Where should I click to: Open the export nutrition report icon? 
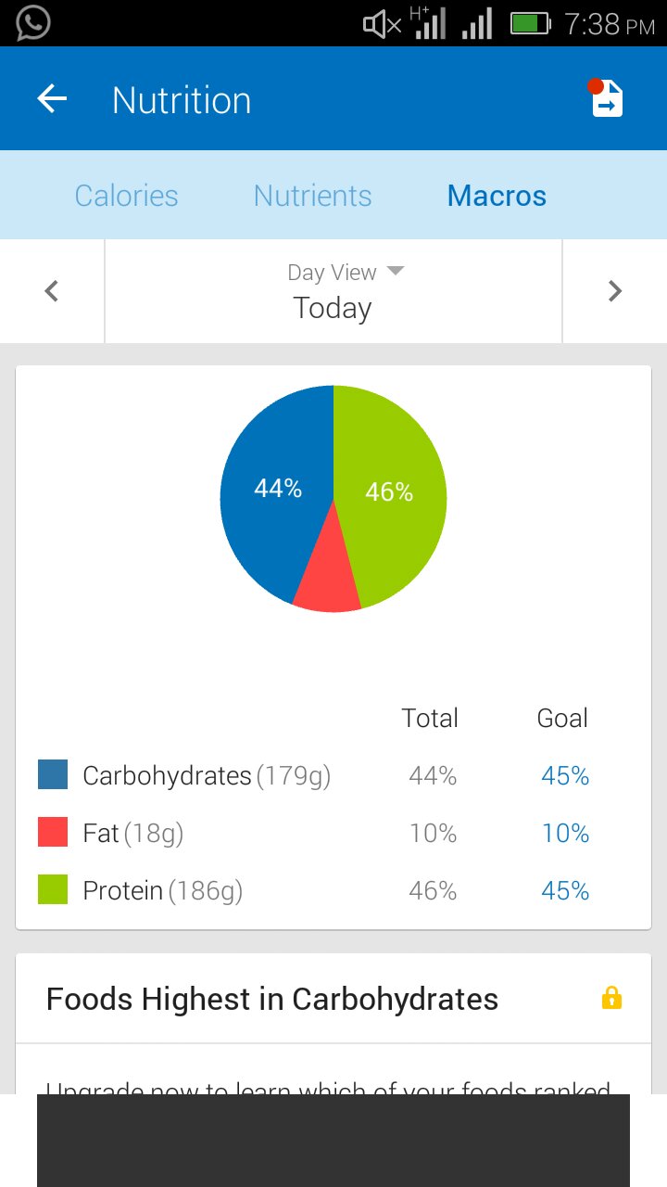point(607,100)
